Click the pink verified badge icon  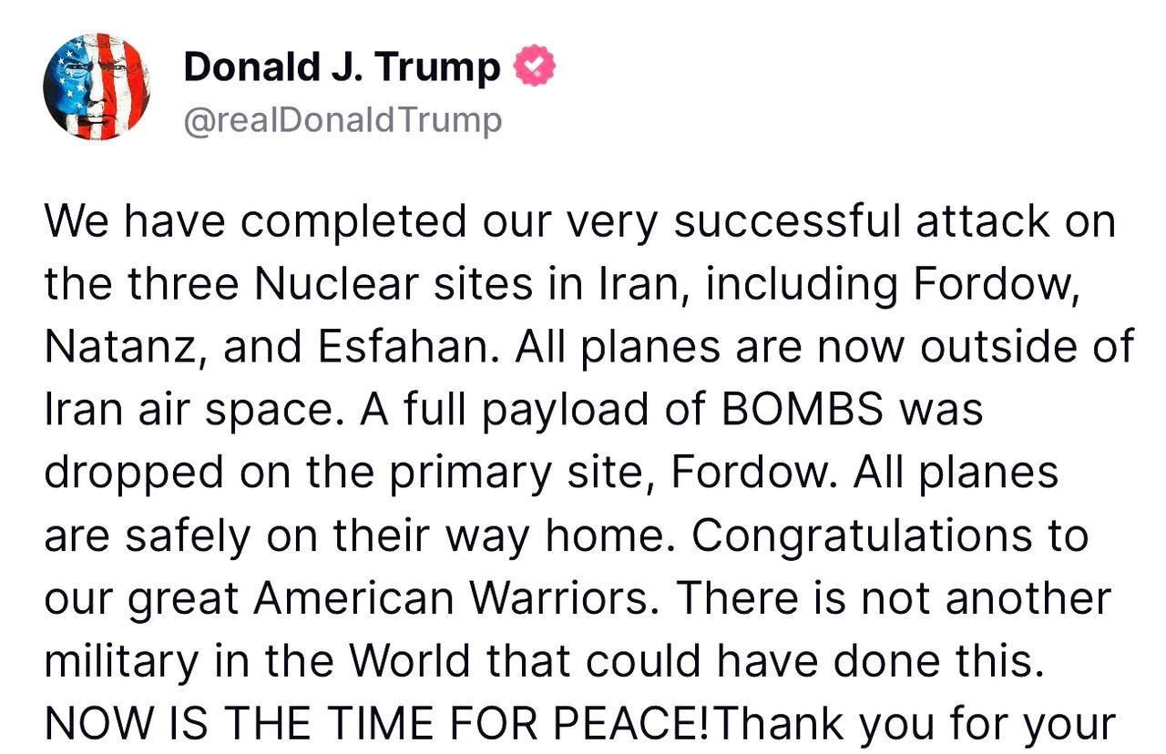pyautogui.click(x=535, y=66)
